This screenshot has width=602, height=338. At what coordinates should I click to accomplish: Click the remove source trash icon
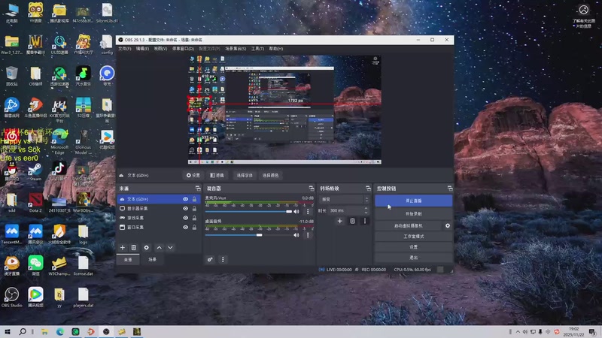pyautogui.click(x=134, y=247)
